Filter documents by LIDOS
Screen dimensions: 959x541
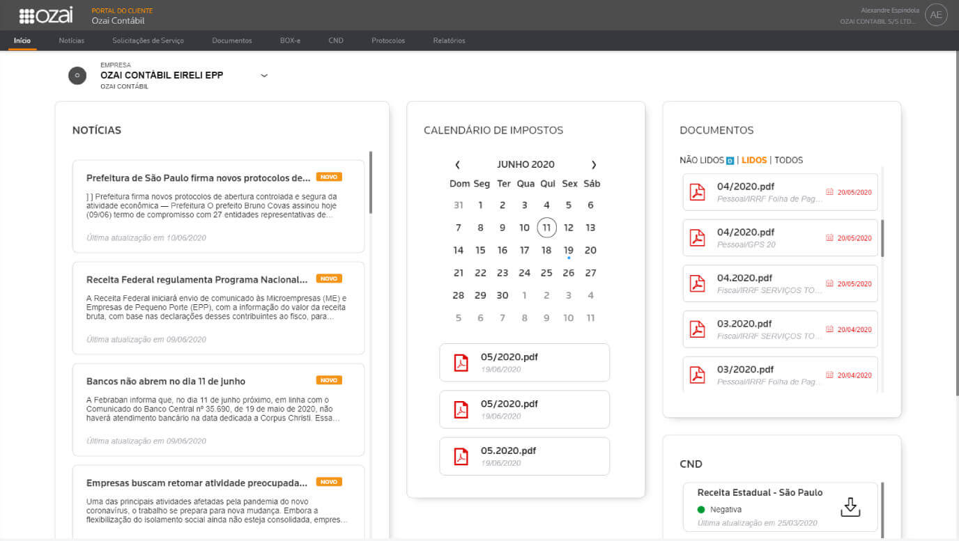(754, 160)
